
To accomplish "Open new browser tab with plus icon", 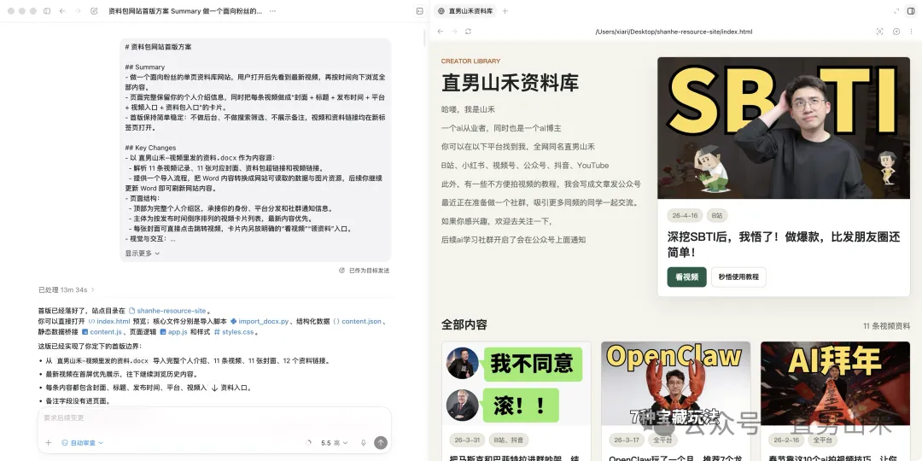I will 505,11.
